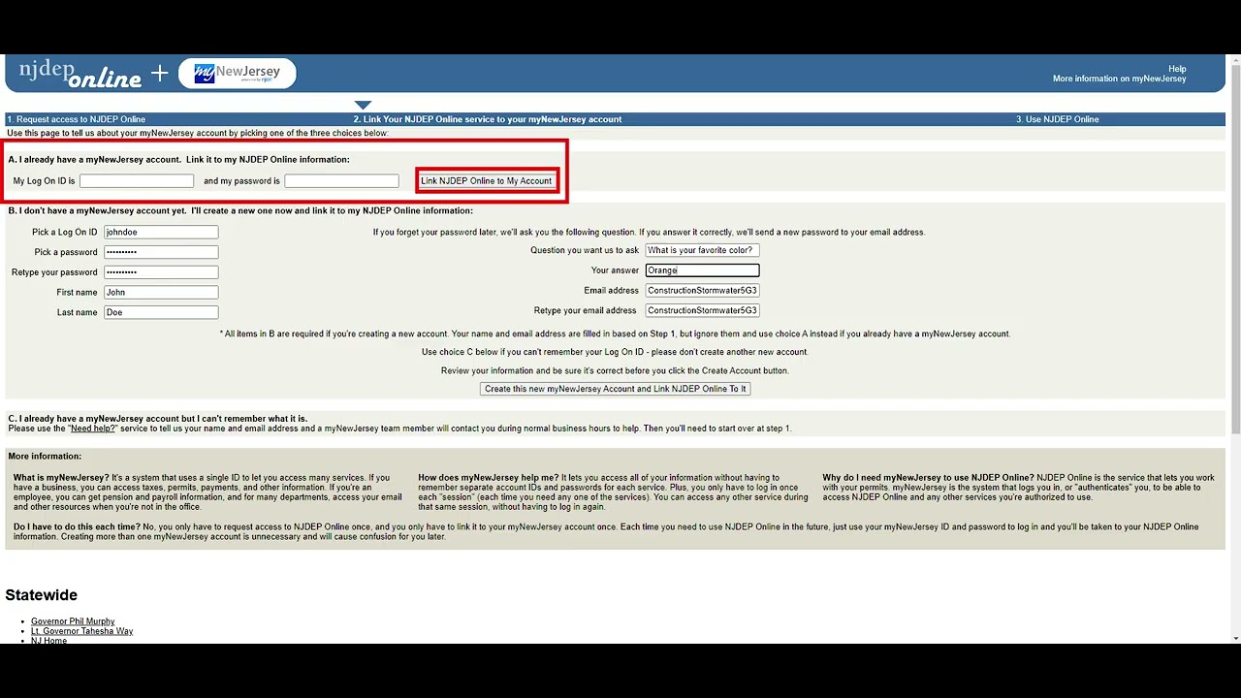The image size is (1241, 698).
Task: Click the vertical scrollbar thumb
Action: point(1234,250)
